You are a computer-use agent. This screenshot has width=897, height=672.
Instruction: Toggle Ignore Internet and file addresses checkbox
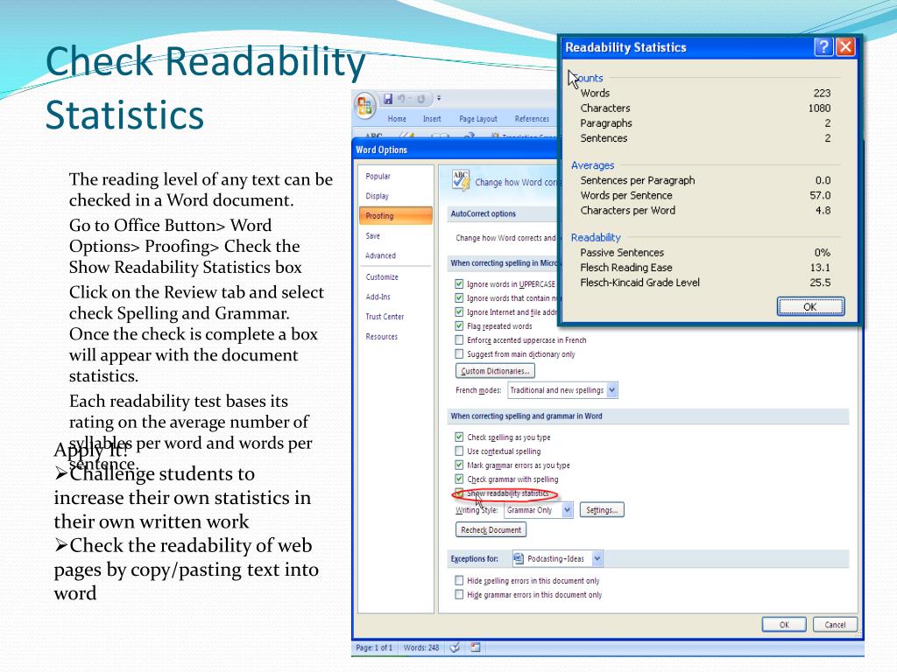point(459,312)
